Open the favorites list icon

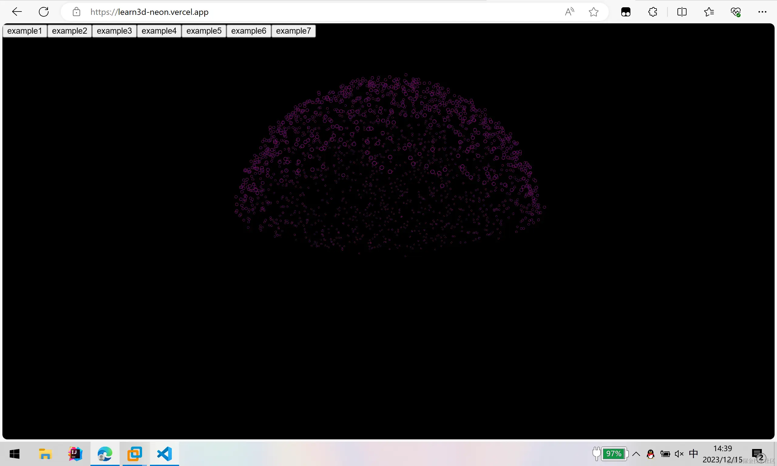click(708, 12)
